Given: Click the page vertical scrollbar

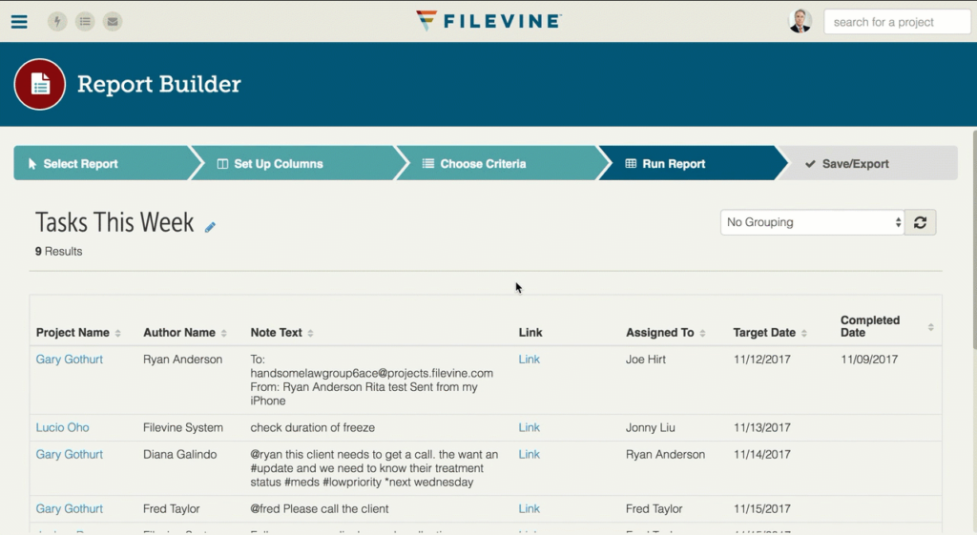Looking at the screenshot, I should 974,239.
